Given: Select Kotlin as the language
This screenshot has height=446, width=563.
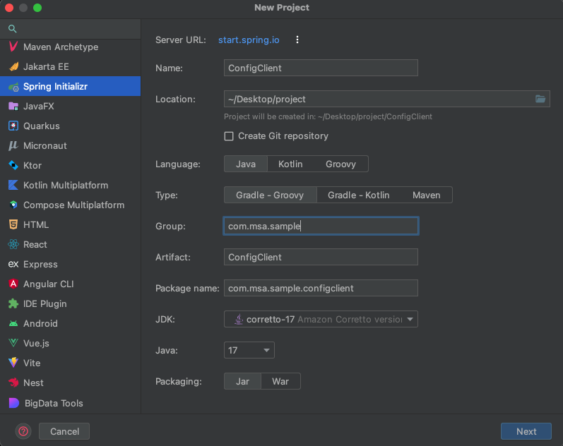Looking at the screenshot, I should pos(290,164).
